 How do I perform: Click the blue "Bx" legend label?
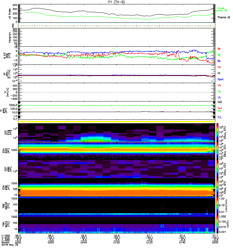tap(219, 61)
